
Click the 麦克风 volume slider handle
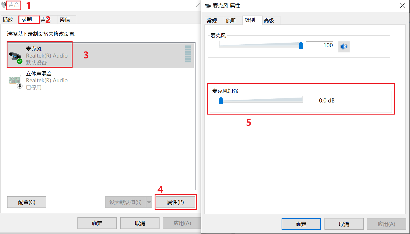(x=301, y=45)
